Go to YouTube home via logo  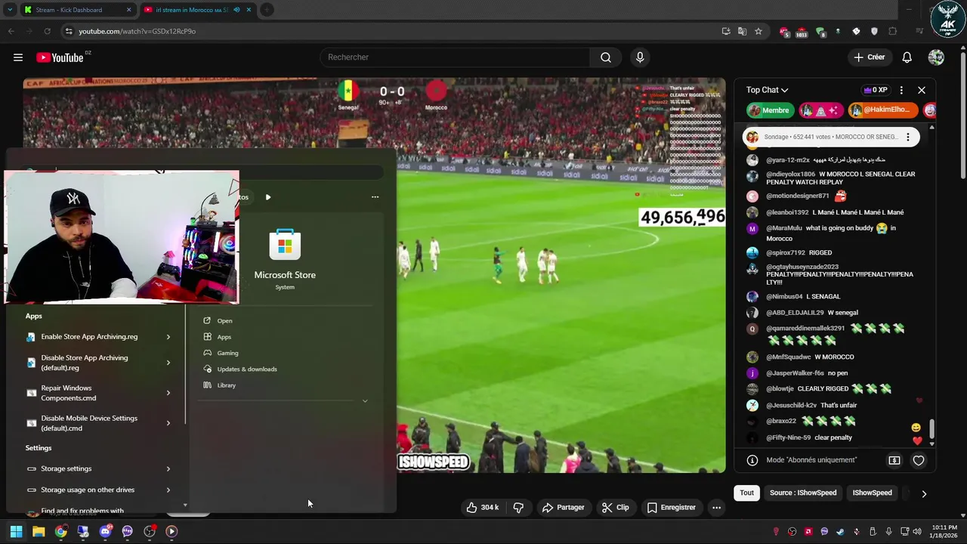(60, 57)
